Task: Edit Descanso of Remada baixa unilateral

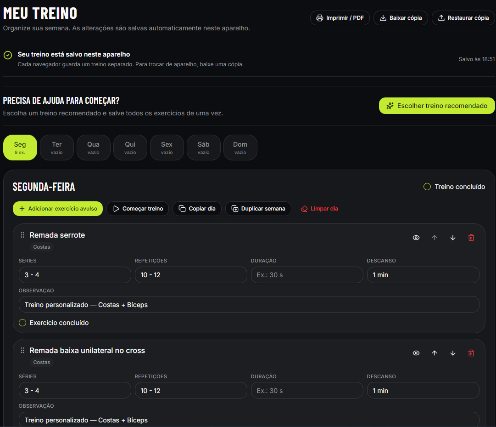Action: point(423,391)
